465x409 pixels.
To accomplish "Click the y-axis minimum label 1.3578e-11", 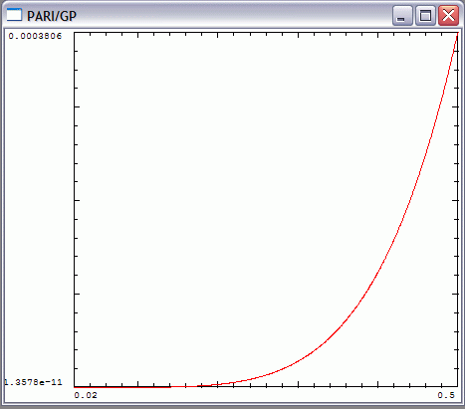I will click(x=33, y=382).
